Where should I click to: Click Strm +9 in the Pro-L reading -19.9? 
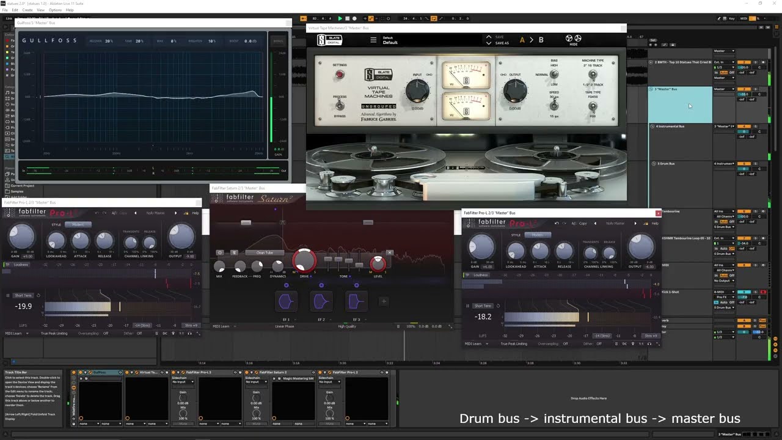[x=191, y=325]
